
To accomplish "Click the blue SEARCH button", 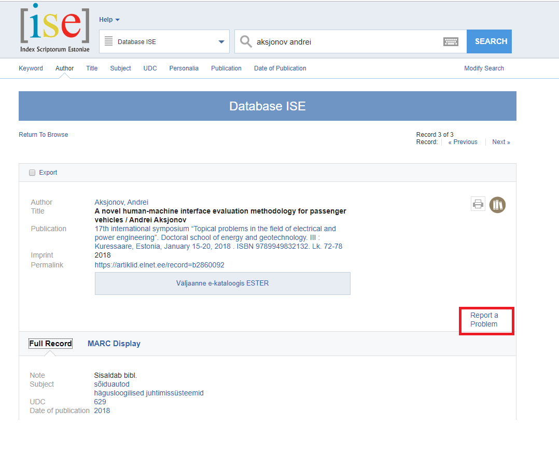I will 489,41.
